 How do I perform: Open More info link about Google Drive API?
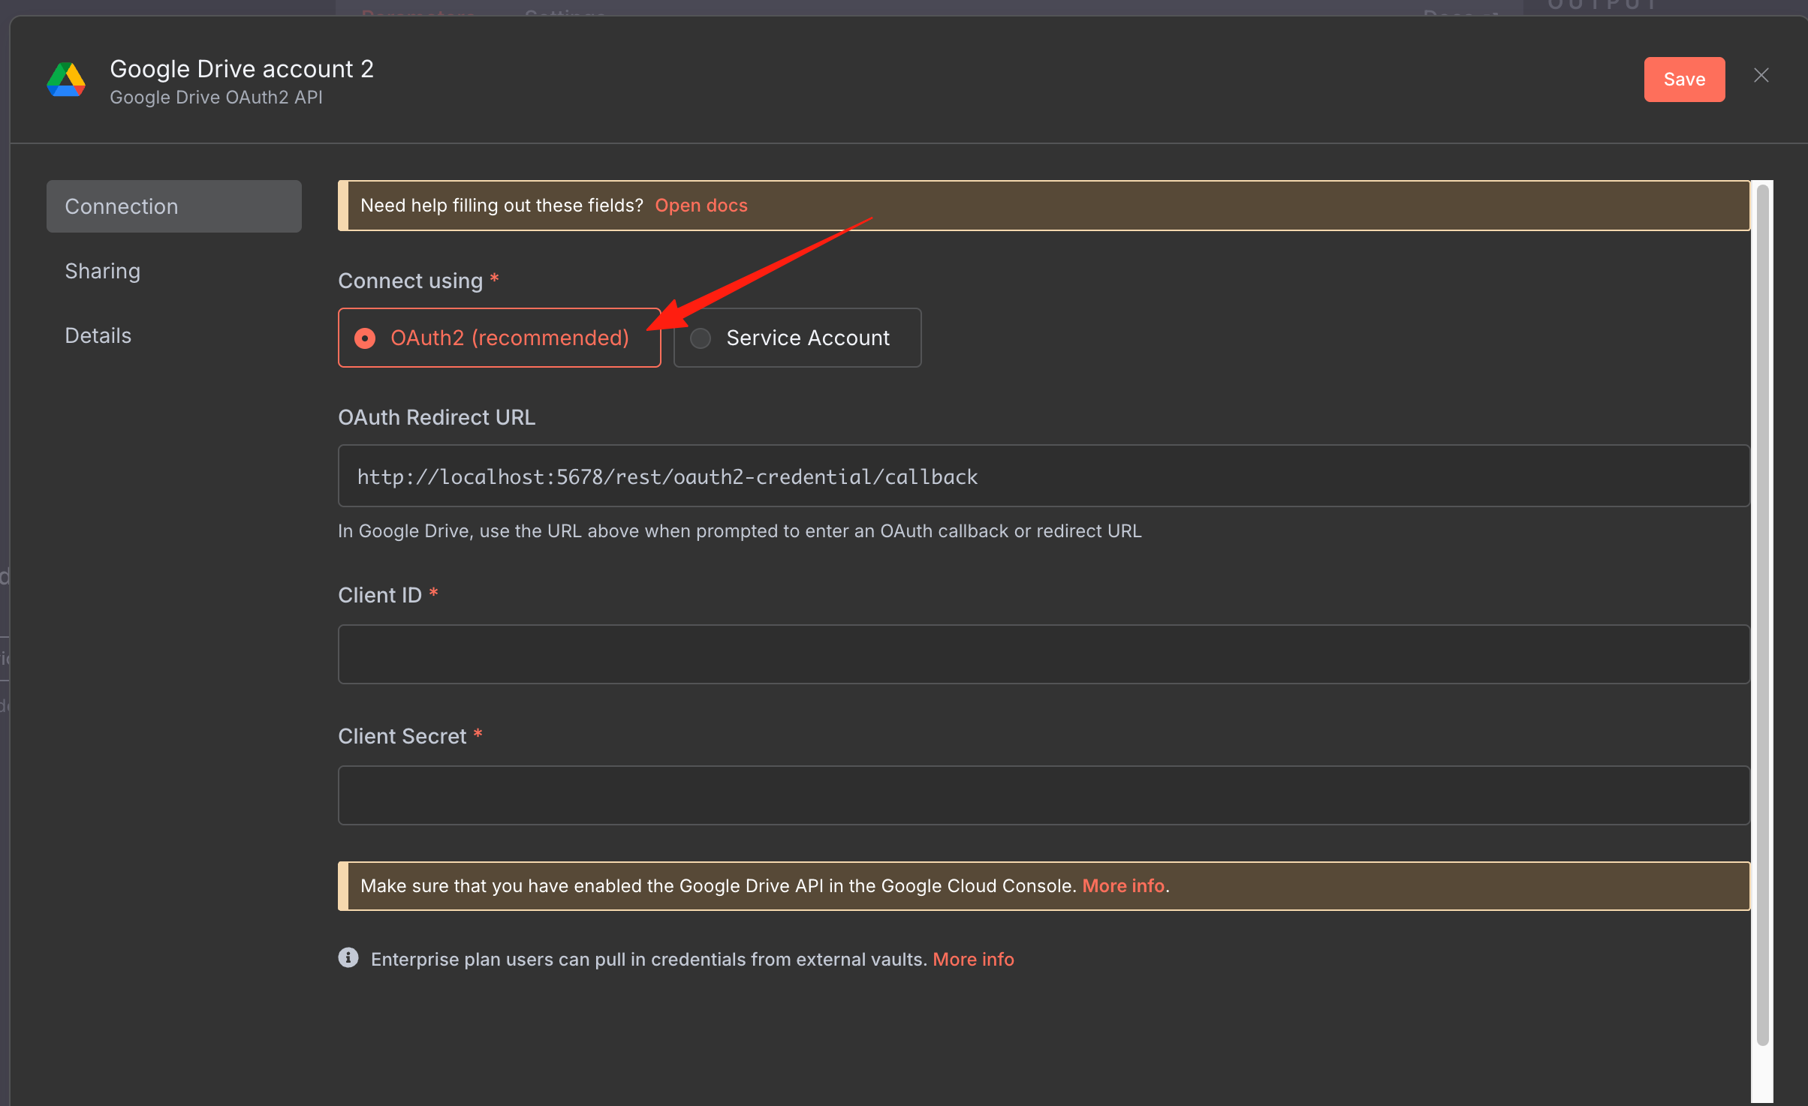click(1123, 885)
